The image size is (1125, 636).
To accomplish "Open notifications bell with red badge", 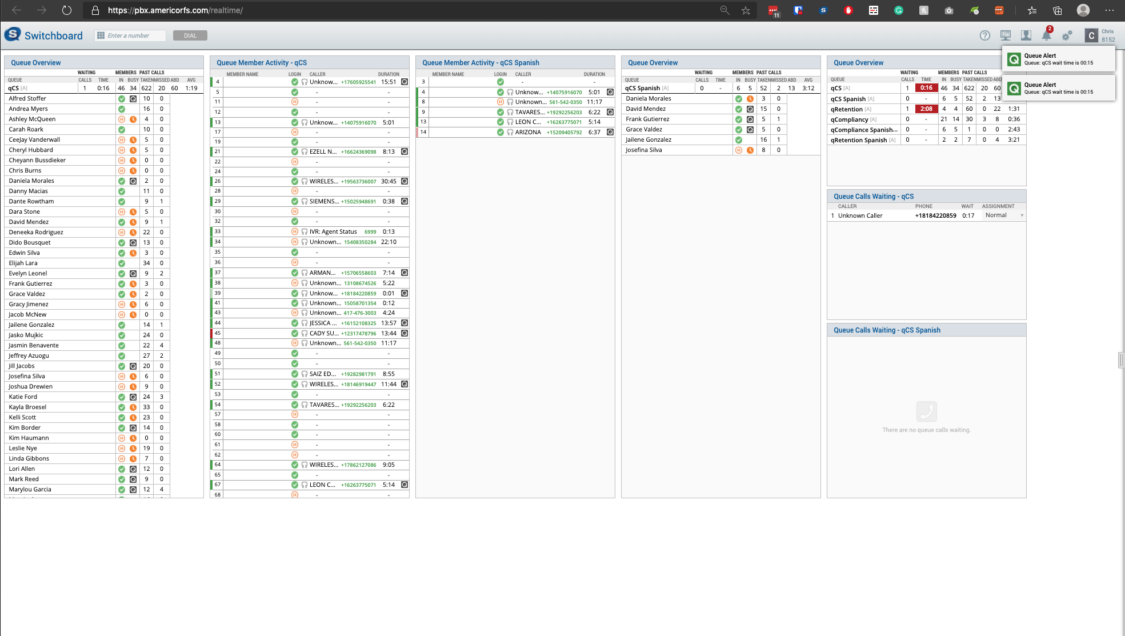I will coord(1046,35).
